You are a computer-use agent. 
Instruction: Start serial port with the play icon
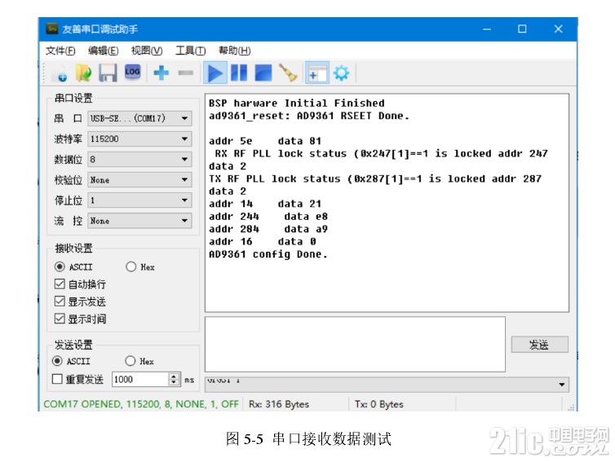[215, 73]
